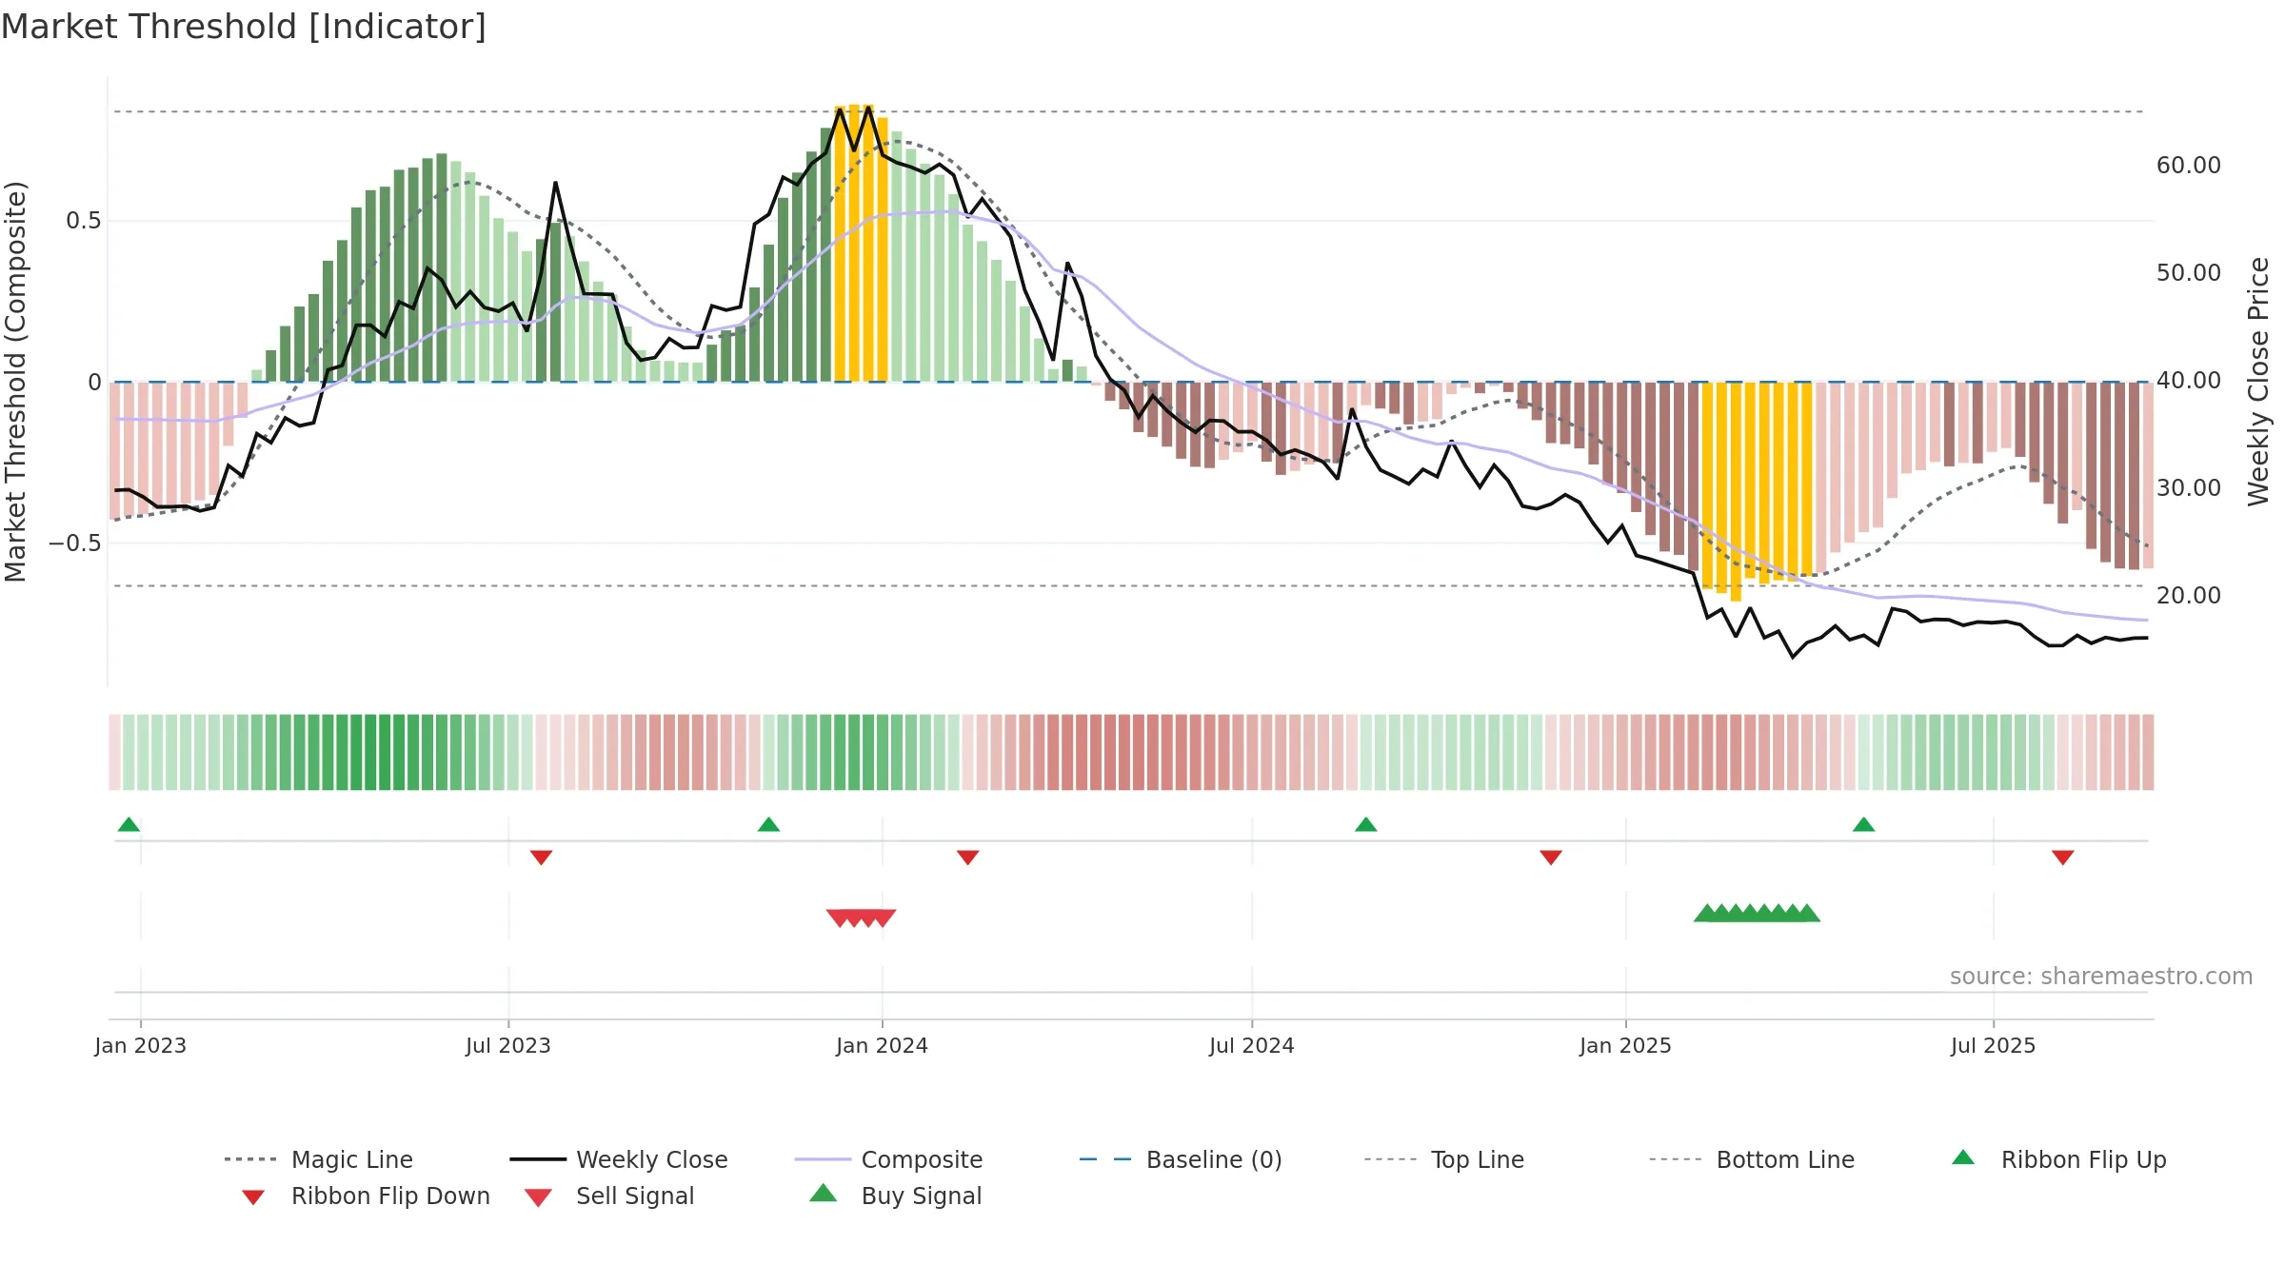
Task: Click the ribbon flip down marker after Jul 2025
Action: pyautogui.click(x=2062, y=858)
